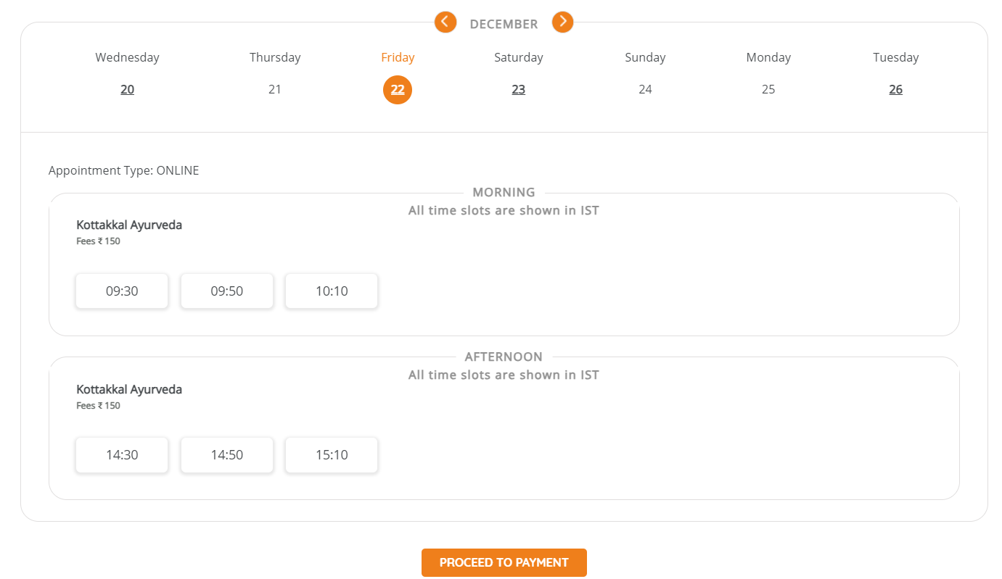The image size is (1002, 579).
Task: Choose the 09:30 morning slot
Action: [x=122, y=291]
